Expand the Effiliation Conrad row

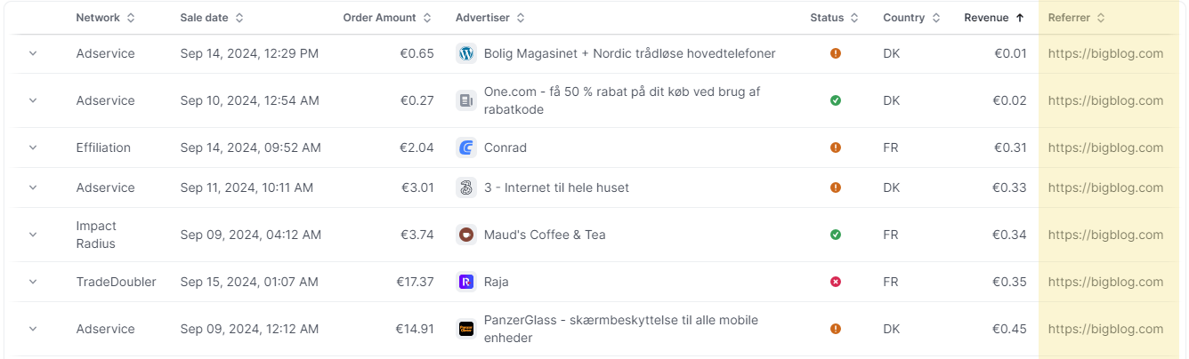coord(33,148)
